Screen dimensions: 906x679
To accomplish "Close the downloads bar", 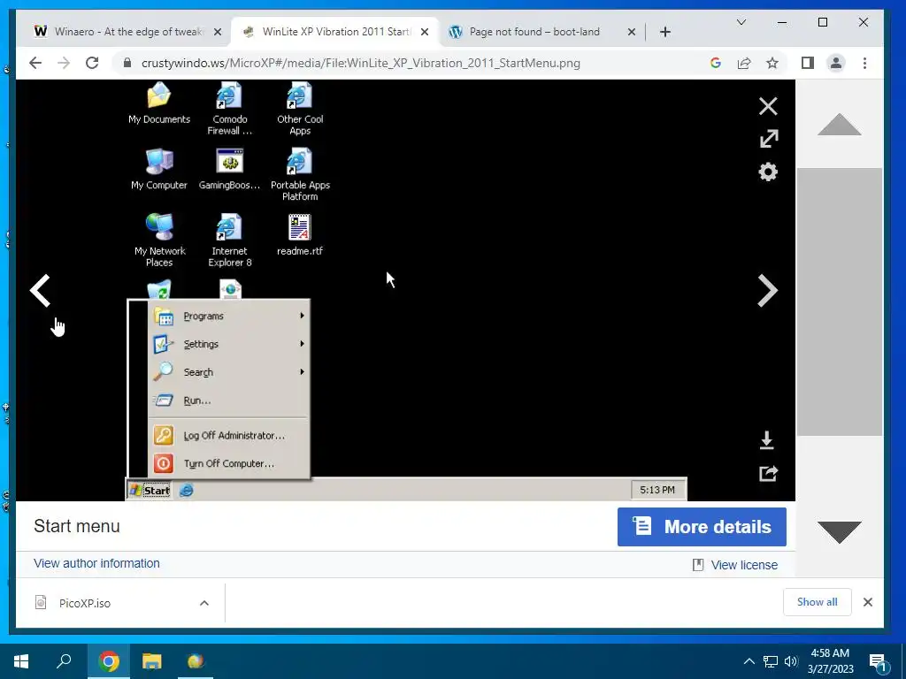I will tap(867, 602).
